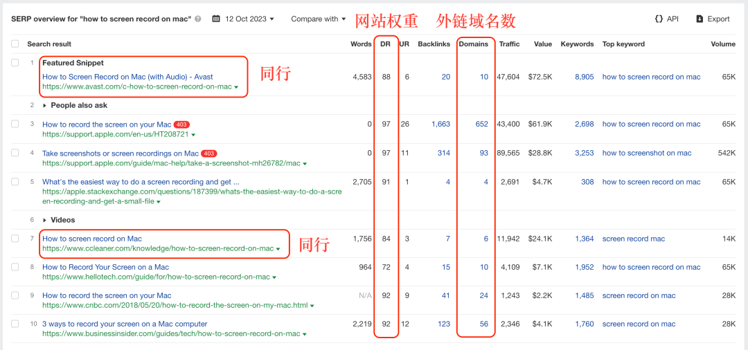Open the 8,905 keywords link in first row

(x=584, y=77)
